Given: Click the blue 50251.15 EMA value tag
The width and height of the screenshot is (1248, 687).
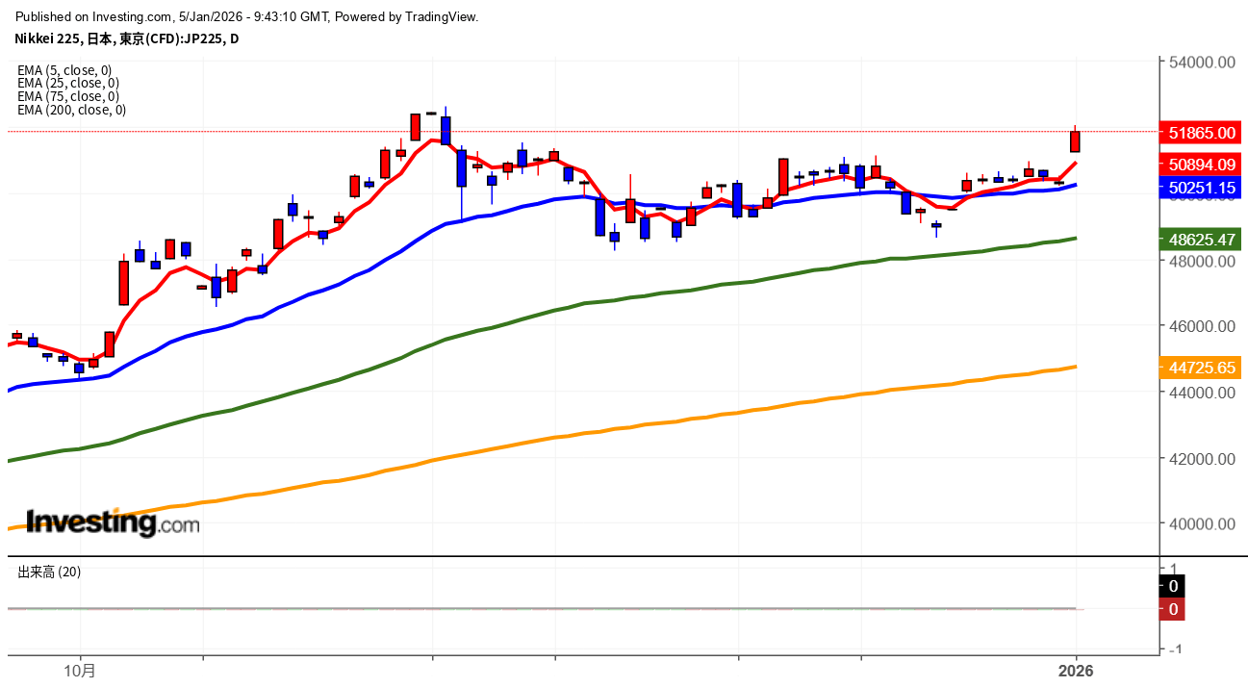Looking at the screenshot, I should click(x=1201, y=188).
